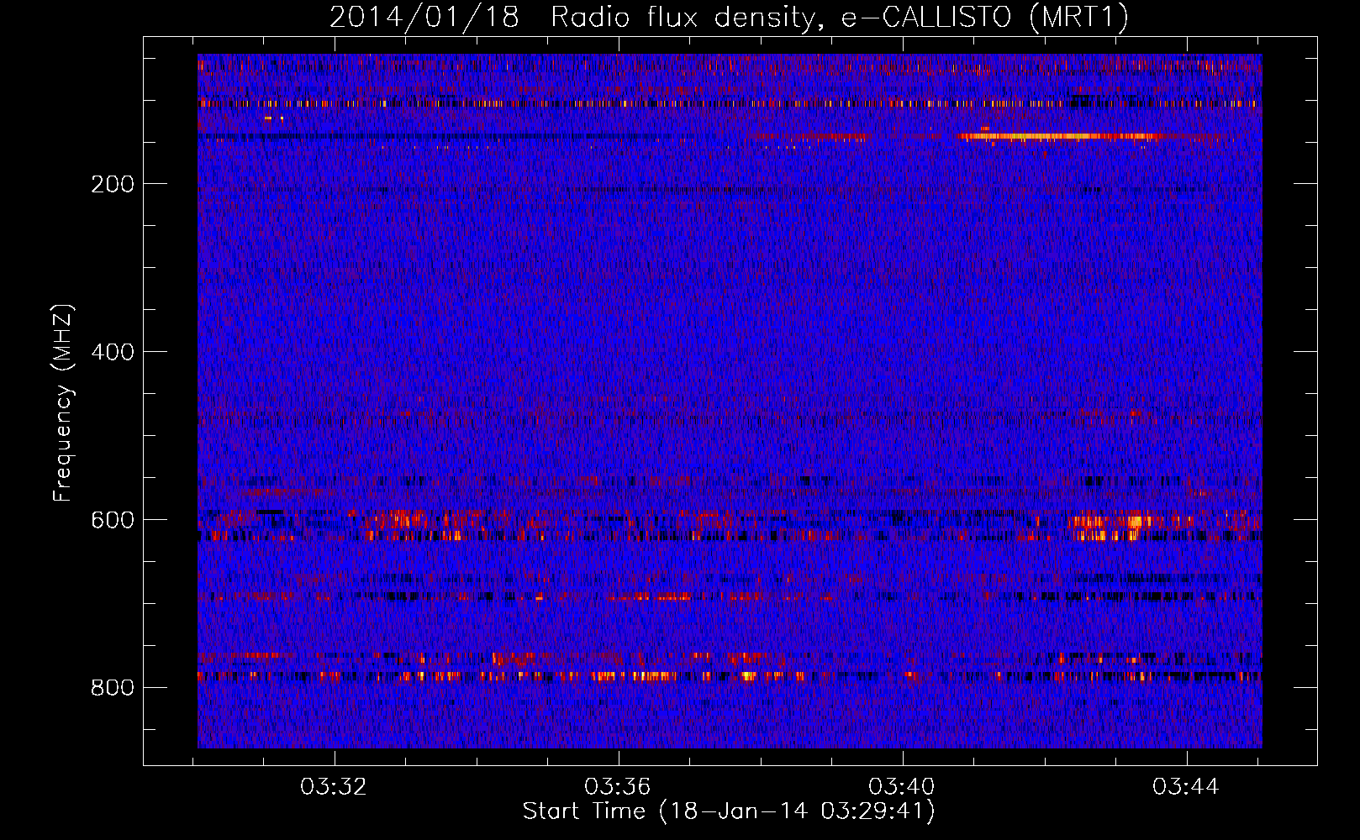
Task: Click the bright yellow emission streak near 03:42
Action: 1061,136
